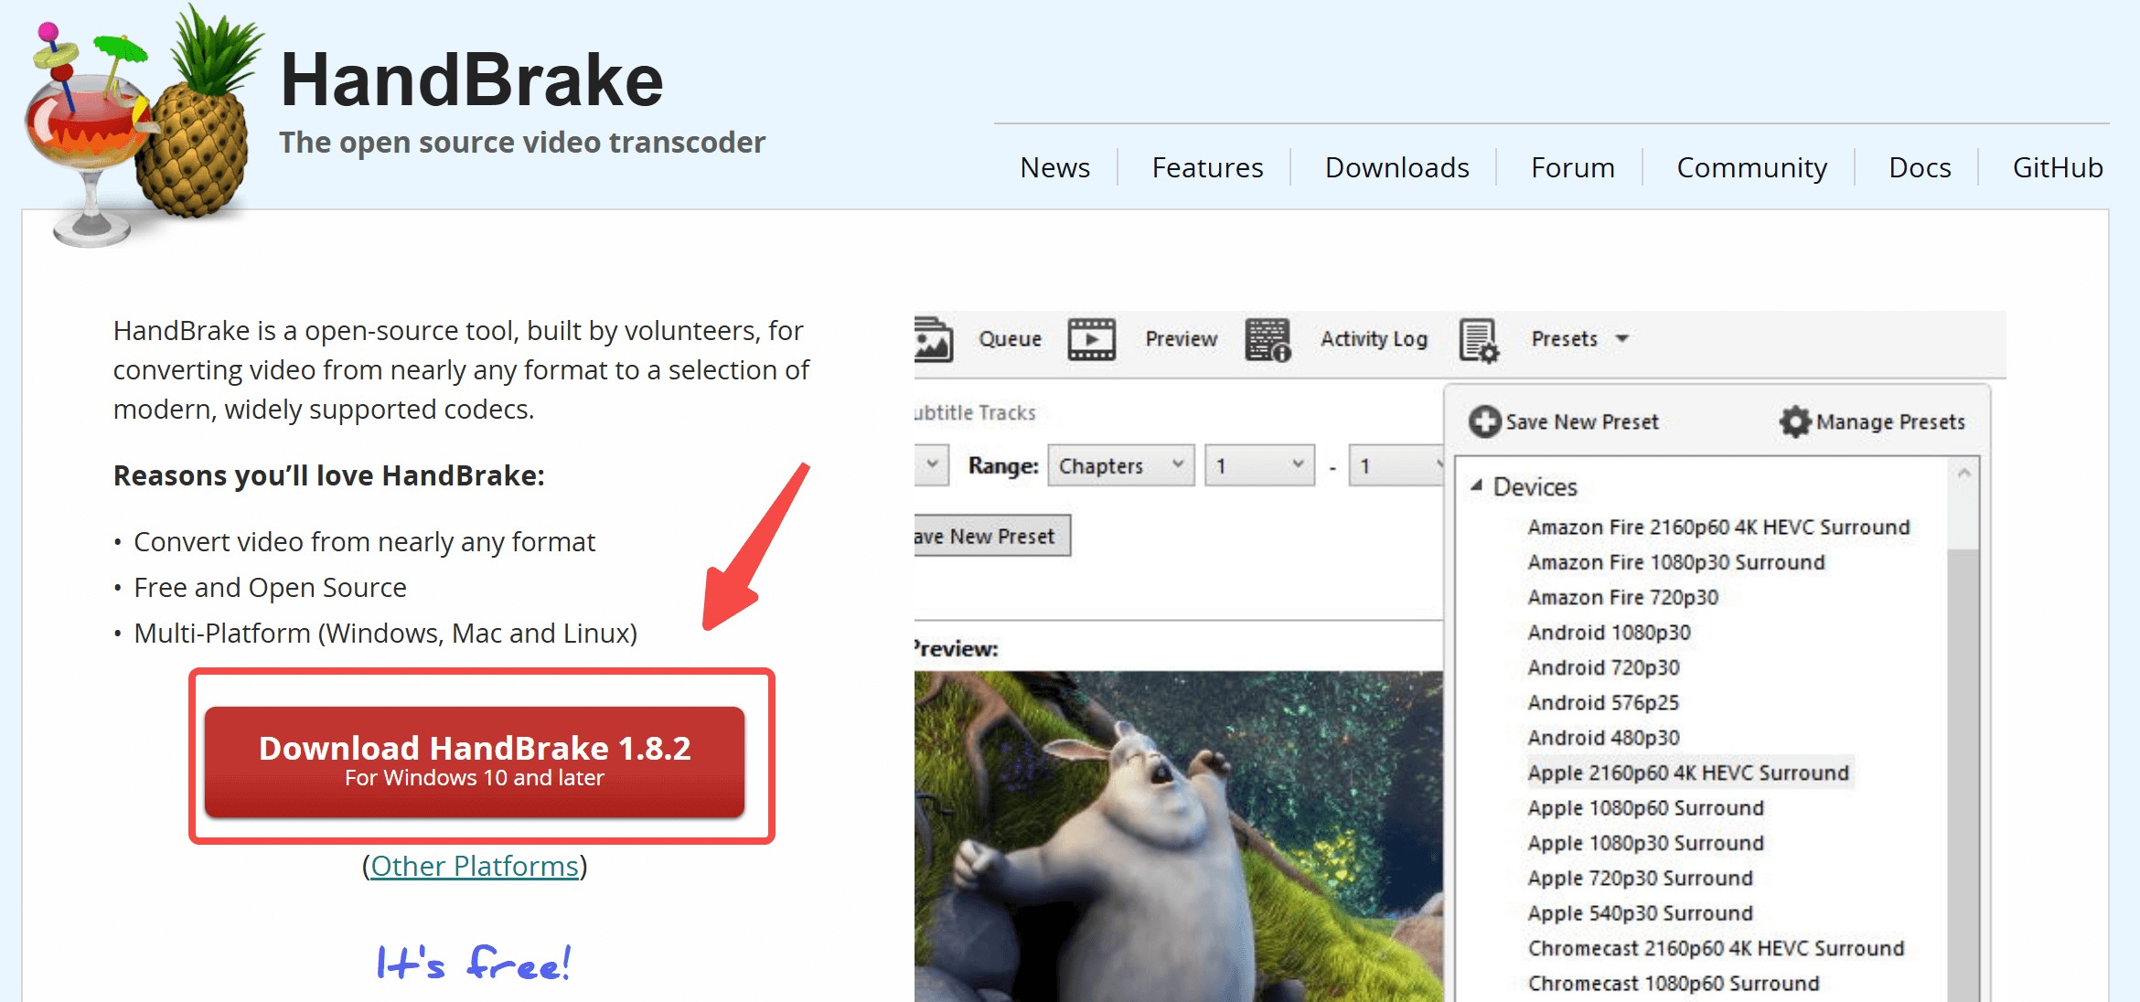Collapse the Devices preset group
Viewport: 2140px width, 1002px height.
(x=1476, y=486)
